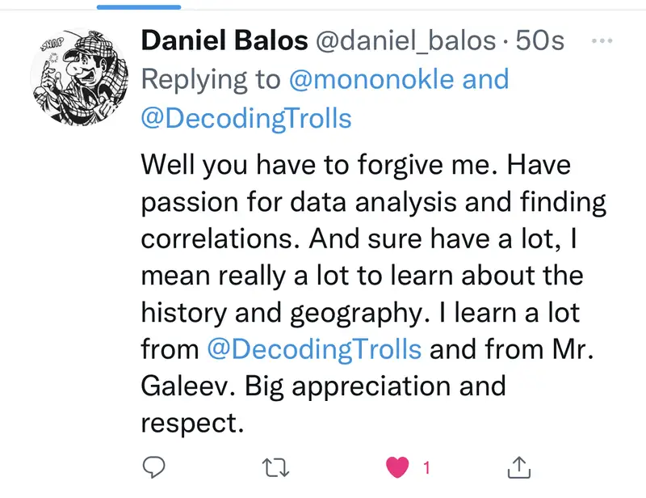The width and height of the screenshot is (646, 498).
Task: Open the share tweet icon
Action: [518, 466]
